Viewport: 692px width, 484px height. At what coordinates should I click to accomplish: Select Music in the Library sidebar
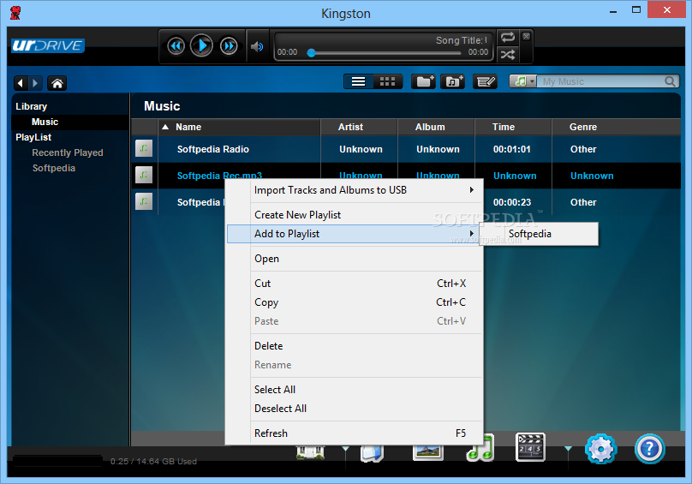45,122
